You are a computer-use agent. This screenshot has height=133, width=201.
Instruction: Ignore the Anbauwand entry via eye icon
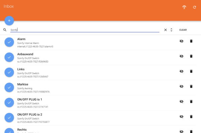pos(181,56)
